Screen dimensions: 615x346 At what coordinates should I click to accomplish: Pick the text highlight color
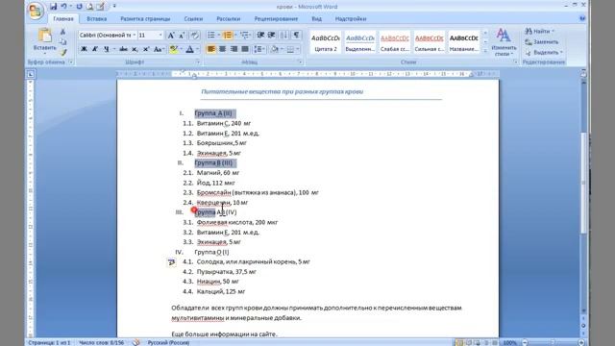tap(173, 49)
